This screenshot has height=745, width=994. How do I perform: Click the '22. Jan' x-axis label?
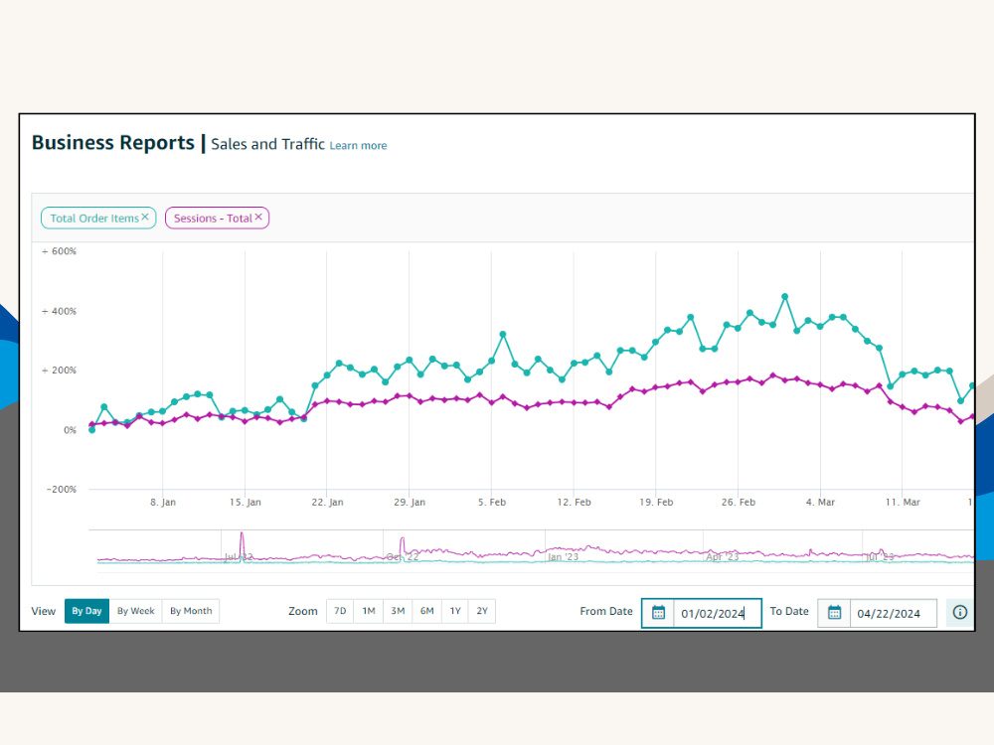[327, 503]
